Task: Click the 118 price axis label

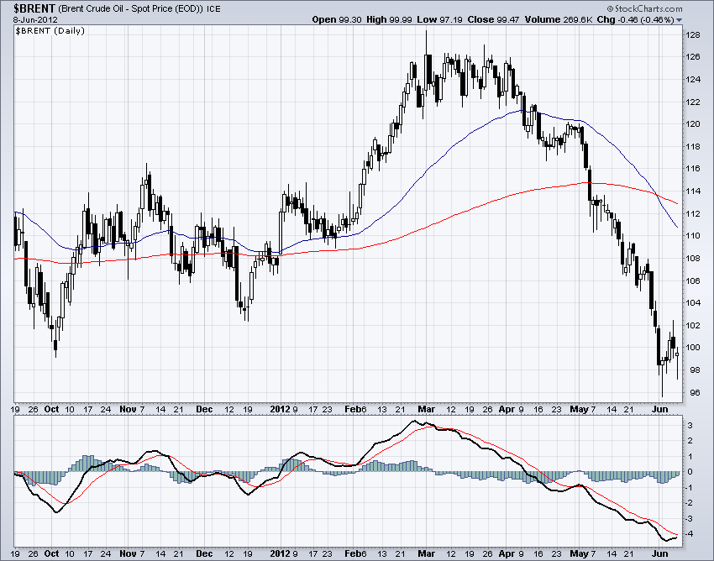Action: click(693, 147)
